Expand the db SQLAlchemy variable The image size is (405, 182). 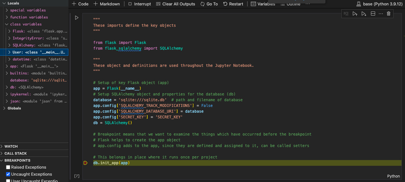[x=7, y=87]
